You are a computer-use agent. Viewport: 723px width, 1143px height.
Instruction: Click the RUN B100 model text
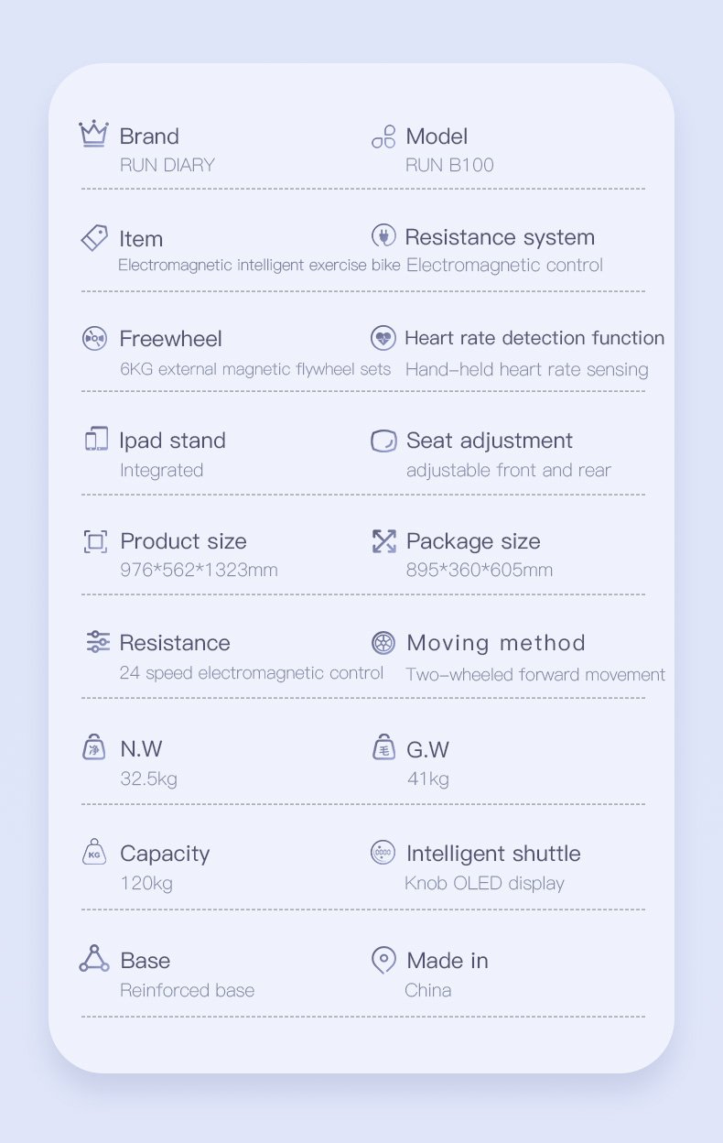449,166
